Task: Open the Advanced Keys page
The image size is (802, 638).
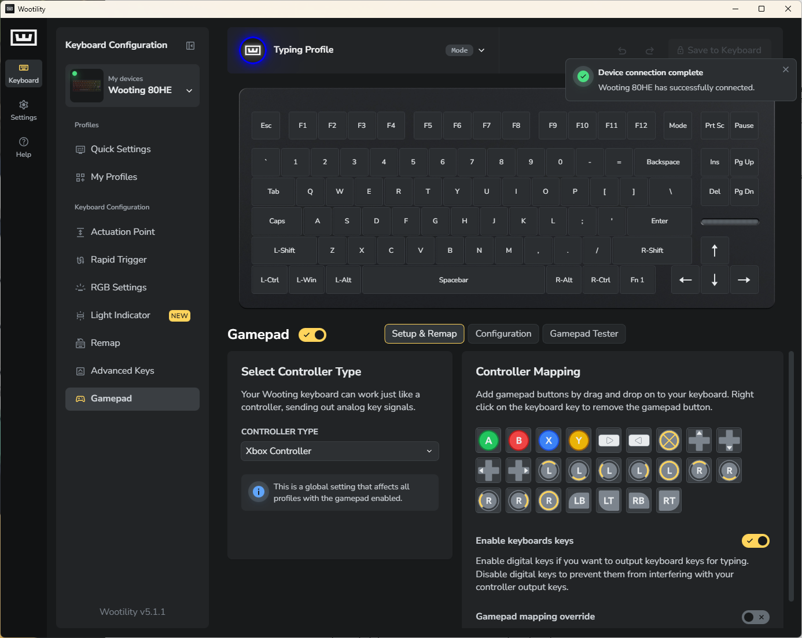Action: pos(133,371)
